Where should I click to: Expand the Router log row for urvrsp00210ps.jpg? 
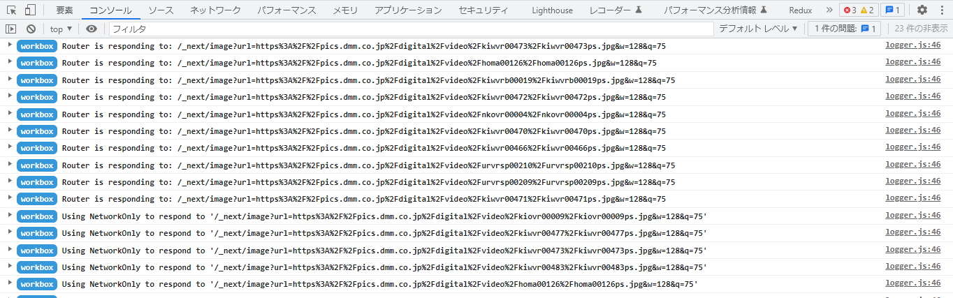pyautogui.click(x=9, y=164)
